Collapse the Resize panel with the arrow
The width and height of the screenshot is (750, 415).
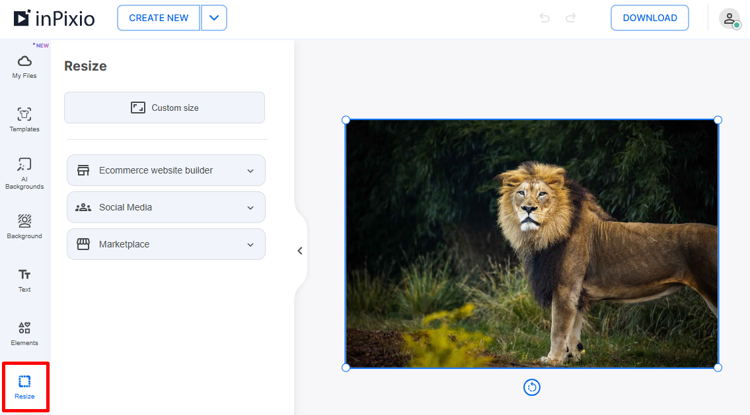(300, 251)
